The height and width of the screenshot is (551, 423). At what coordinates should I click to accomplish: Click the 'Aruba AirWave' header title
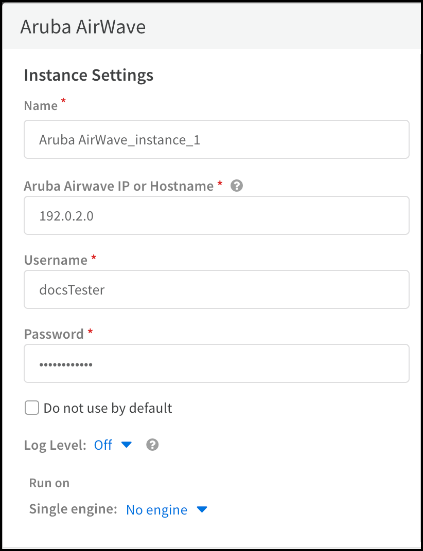point(83,27)
